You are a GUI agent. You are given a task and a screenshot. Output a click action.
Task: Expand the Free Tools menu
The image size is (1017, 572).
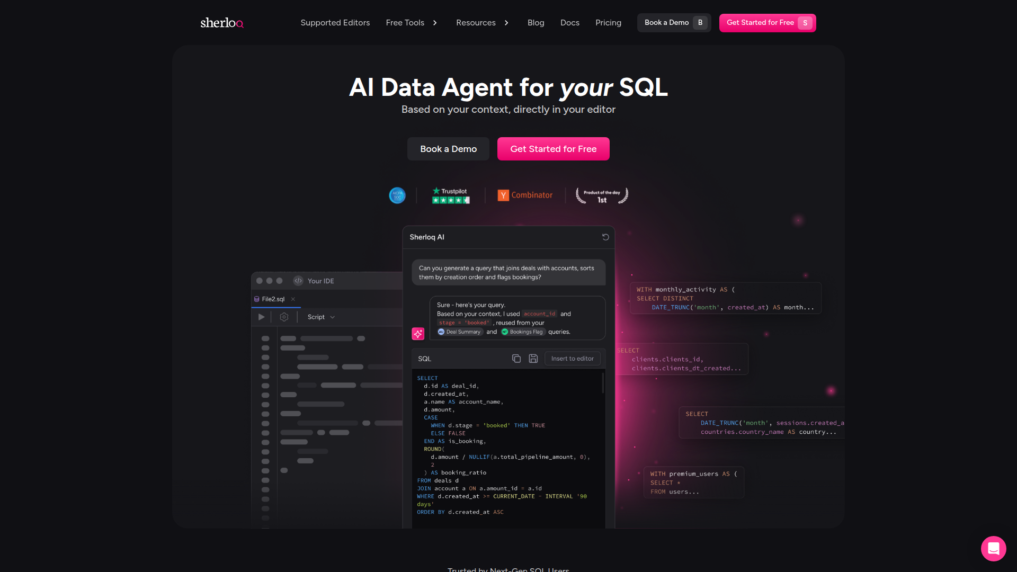point(412,23)
